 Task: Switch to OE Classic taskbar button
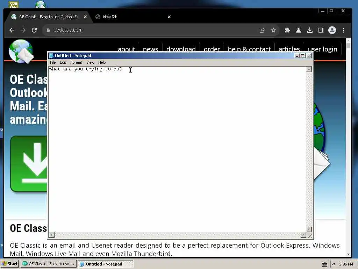(49, 264)
